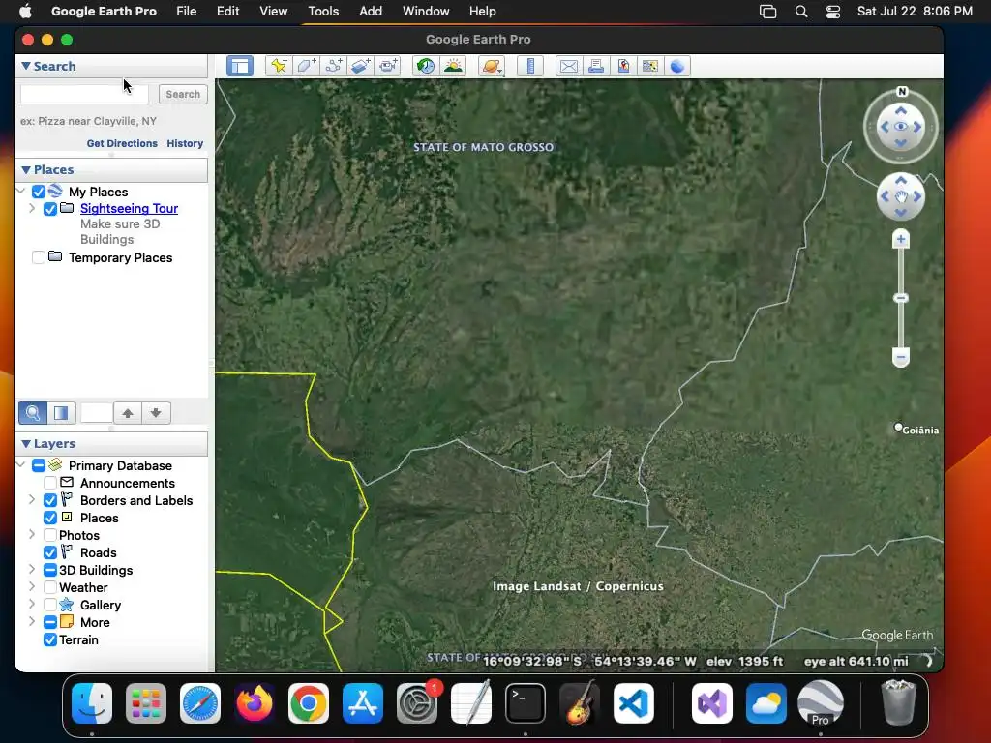Expand the Gallery layer group

coord(32,604)
